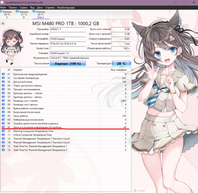Click the Всего хост-записей value field

(x=121, y=34)
